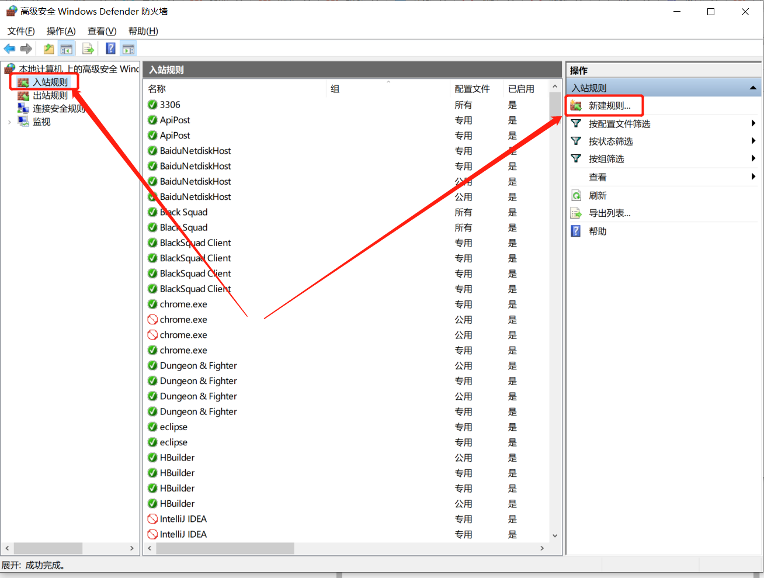Click the rule list scroll-up arrow
Viewport: 764px width, 578px height.
pos(555,86)
